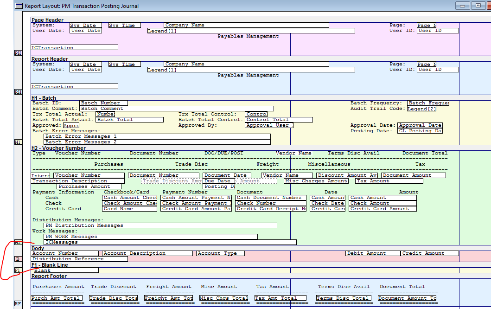Select the Control Total field

click(x=279, y=120)
